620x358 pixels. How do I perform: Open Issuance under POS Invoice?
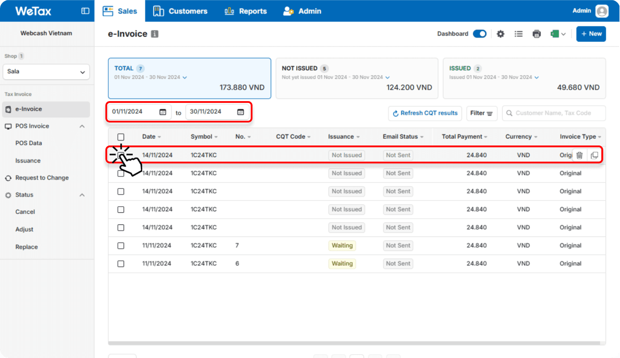(28, 161)
